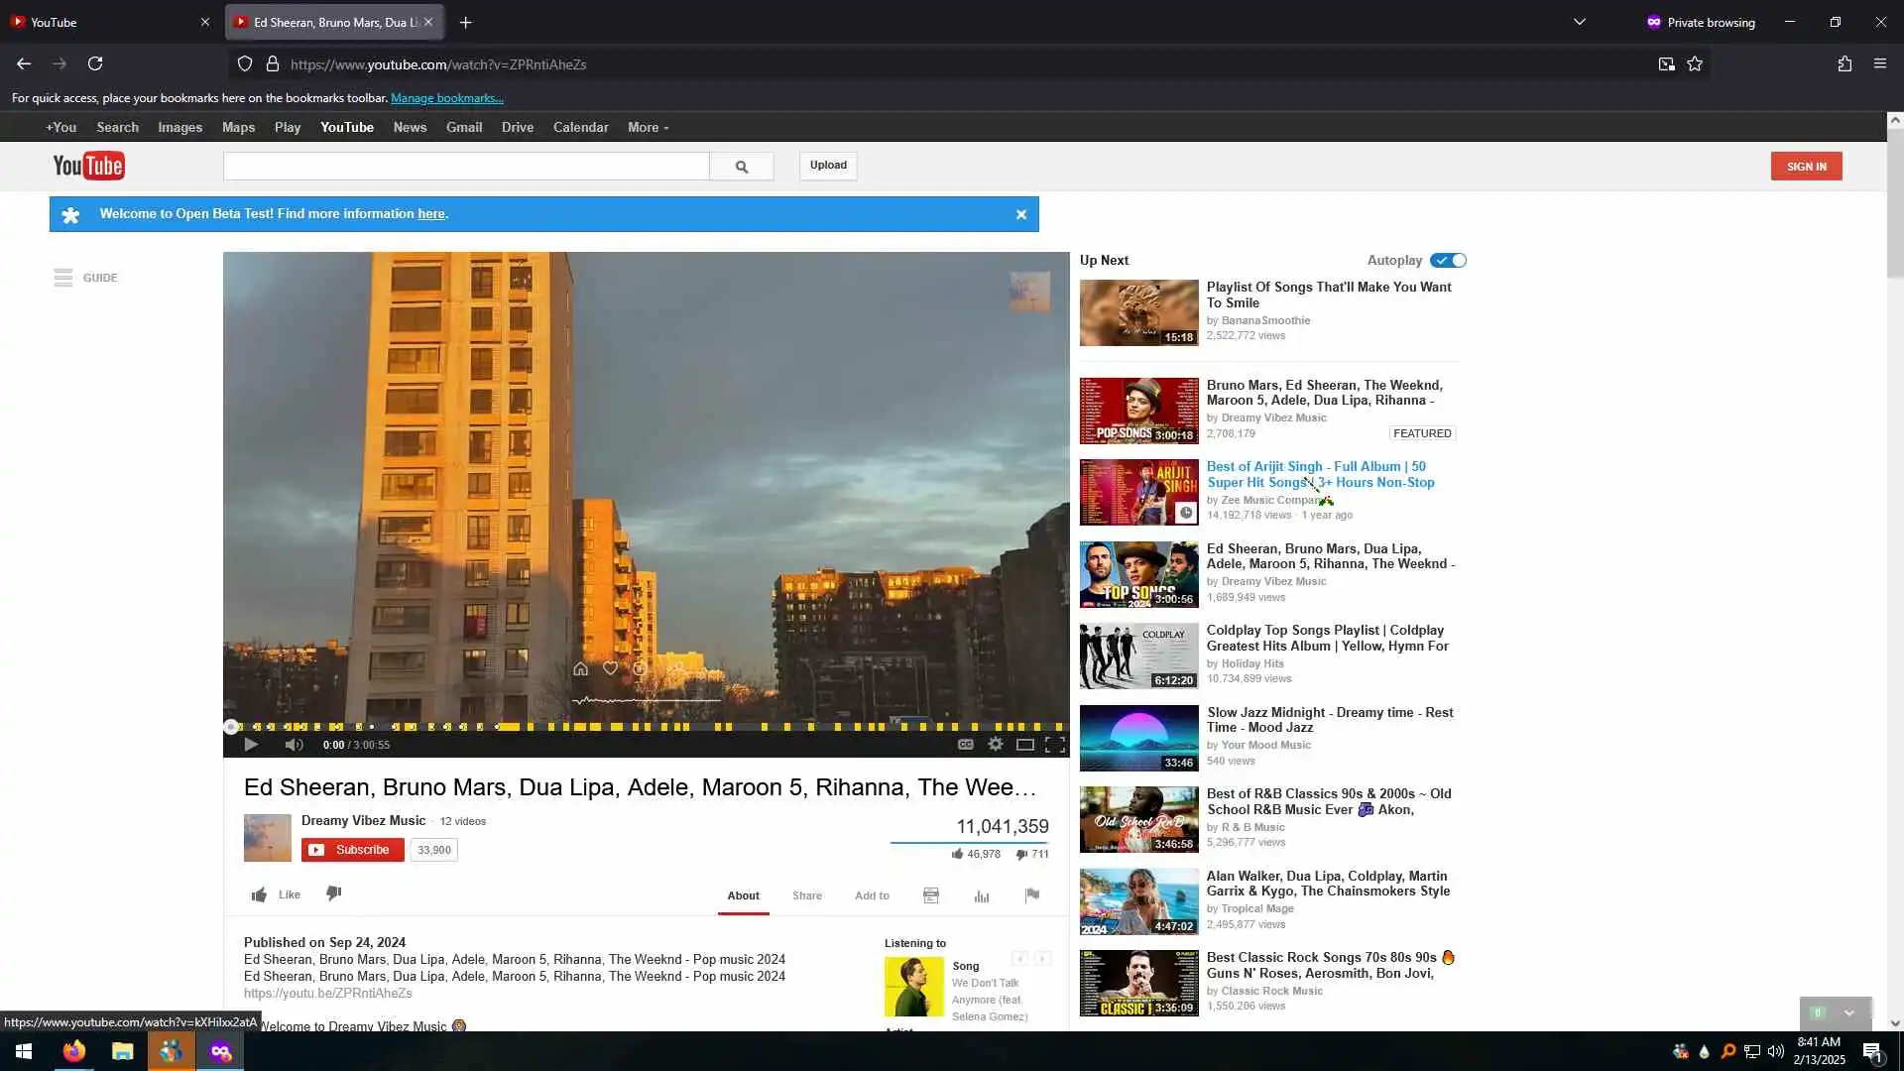Click the SIGN IN button
1904x1071 pixels.
[x=1806, y=167]
